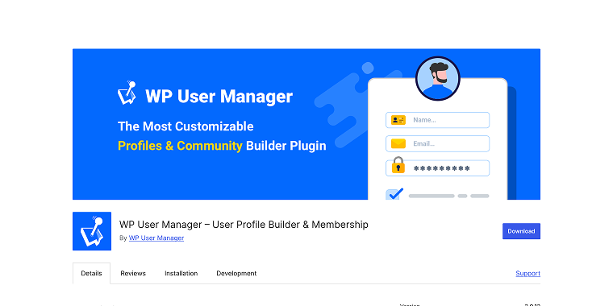Click the padlock icon in banner

pos(398,165)
